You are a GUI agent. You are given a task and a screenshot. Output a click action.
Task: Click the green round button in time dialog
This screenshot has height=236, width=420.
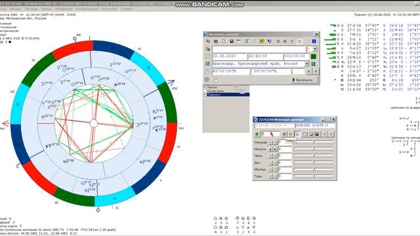(257, 134)
